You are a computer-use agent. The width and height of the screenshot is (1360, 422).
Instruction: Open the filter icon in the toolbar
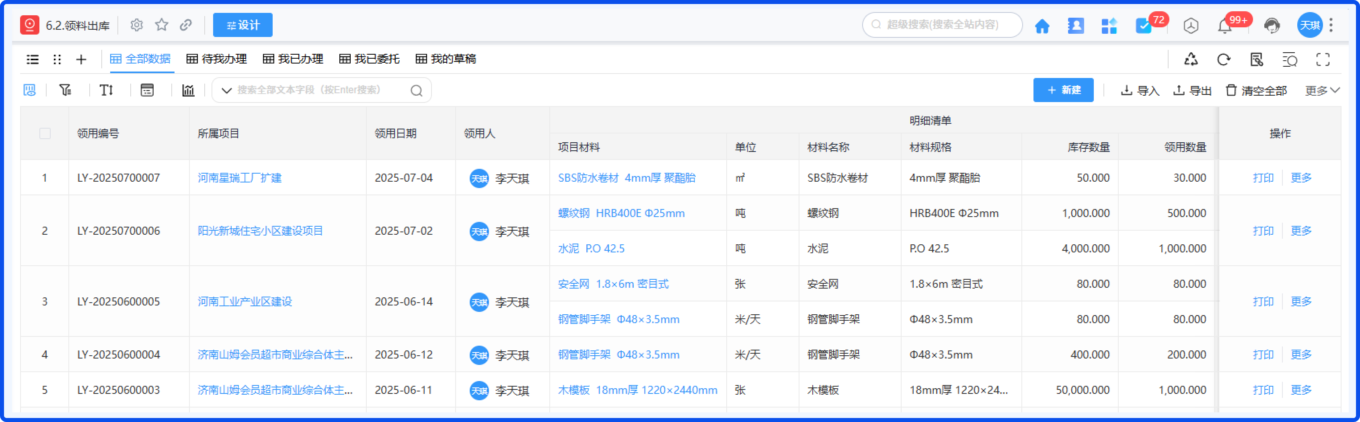[64, 90]
